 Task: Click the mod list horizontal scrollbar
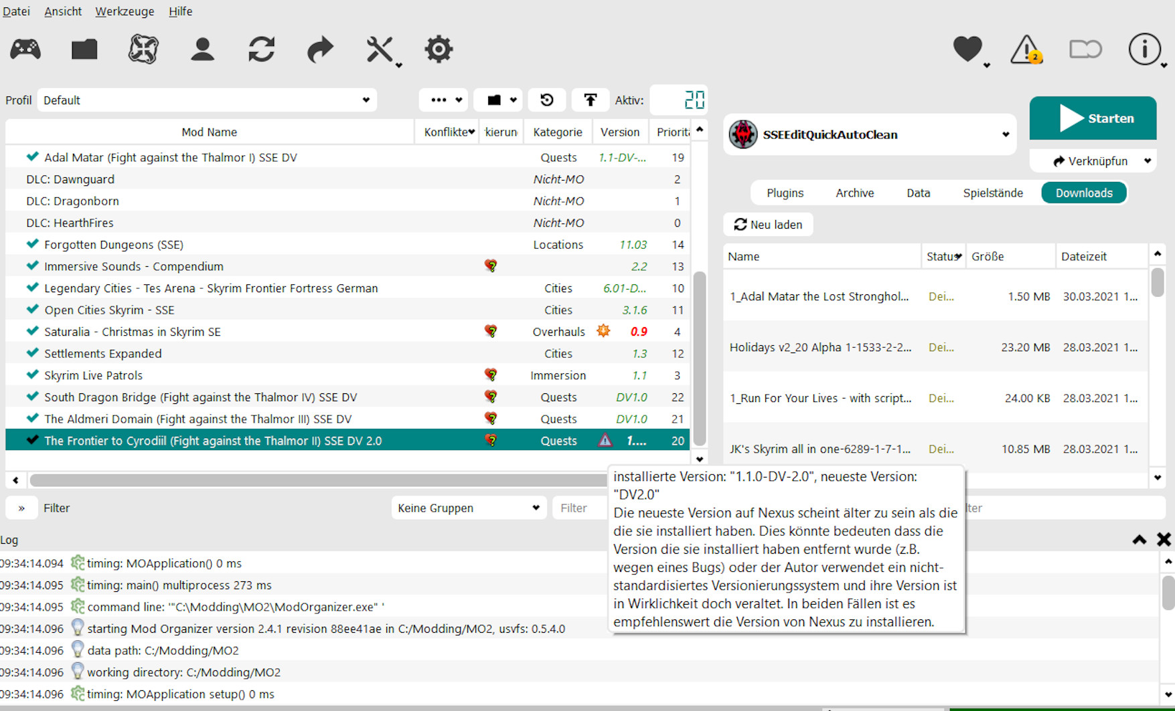315,480
